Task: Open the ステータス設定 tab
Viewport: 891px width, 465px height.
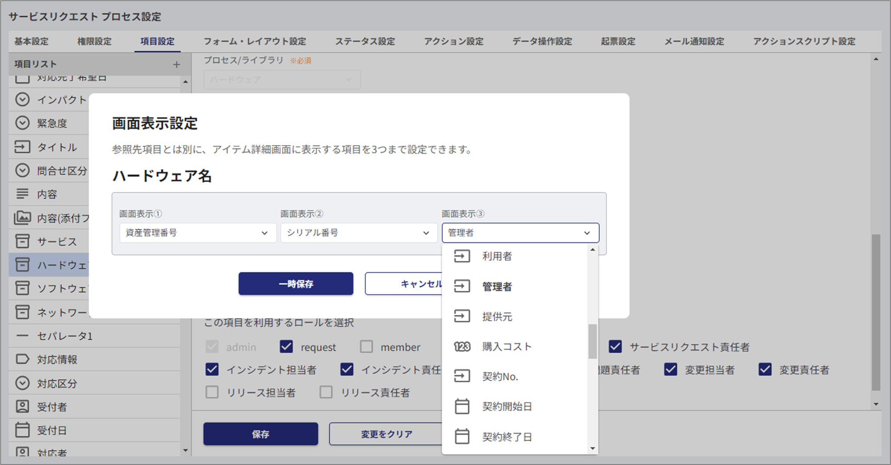Action: [365, 42]
